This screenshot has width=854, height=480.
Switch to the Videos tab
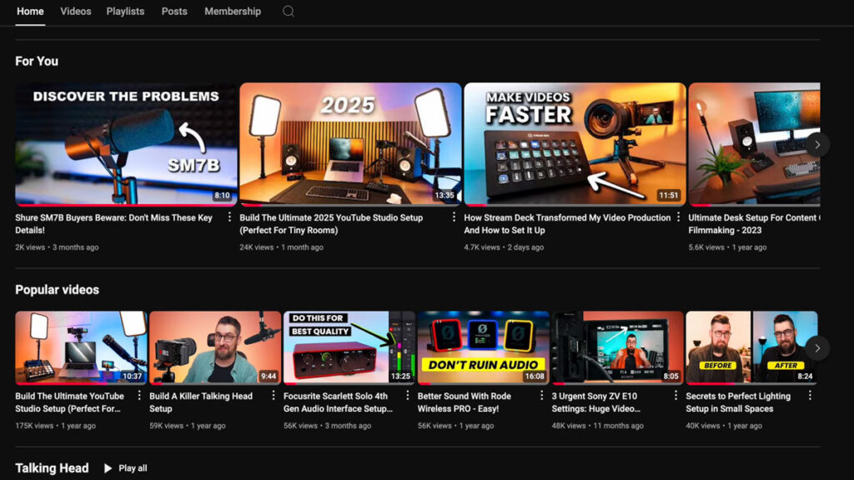click(76, 12)
